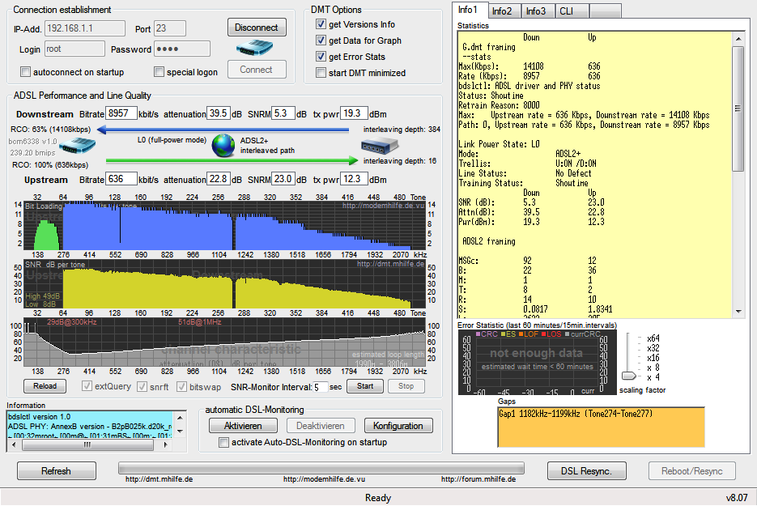This screenshot has width=757, height=506.
Task: Click the Ready status bar text
Action: (378, 498)
